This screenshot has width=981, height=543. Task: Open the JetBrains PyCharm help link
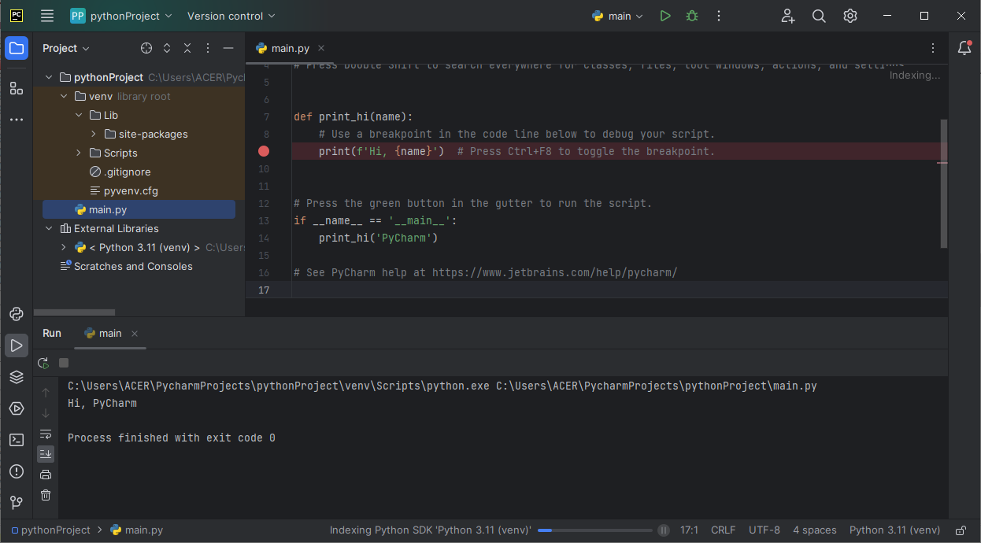click(555, 272)
